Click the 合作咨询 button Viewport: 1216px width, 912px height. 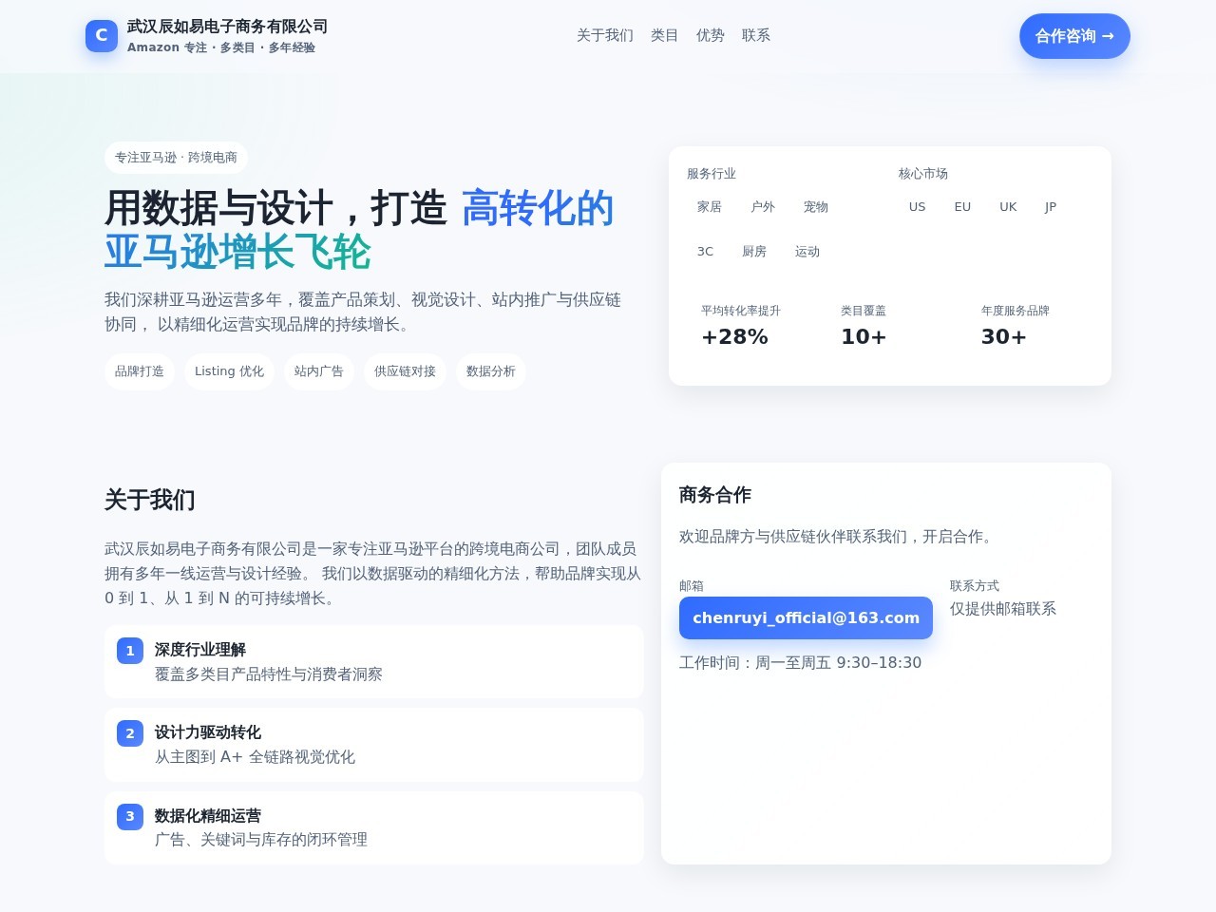(x=1074, y=36)
